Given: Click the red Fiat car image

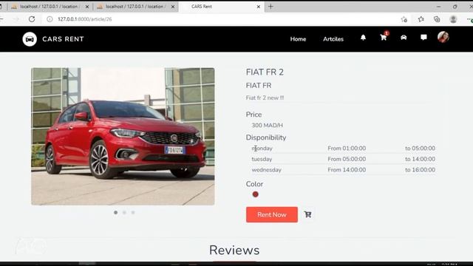Looking at the screenshot, I should coord(123,136).
